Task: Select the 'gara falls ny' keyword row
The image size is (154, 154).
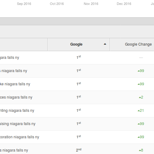Action: tap(77, 58)
